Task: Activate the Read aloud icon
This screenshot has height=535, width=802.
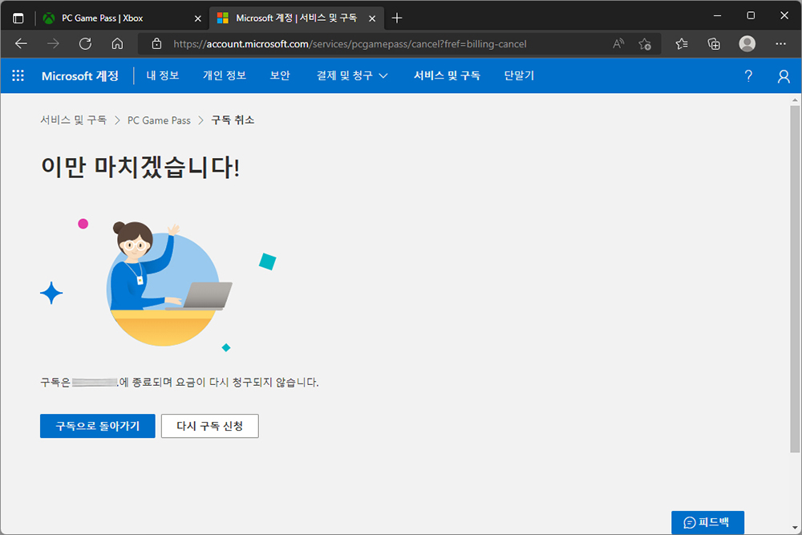Action: (618, 44)
